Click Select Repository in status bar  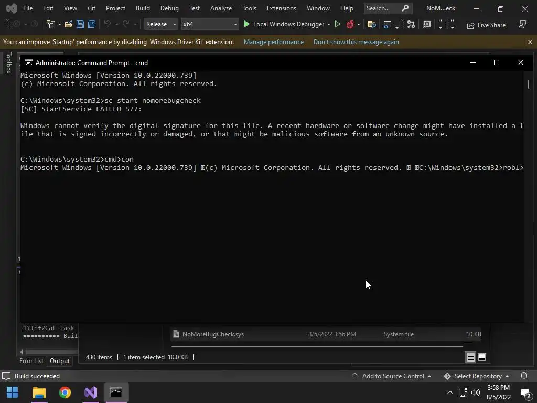pyautogui.click(x=476, y=376)
